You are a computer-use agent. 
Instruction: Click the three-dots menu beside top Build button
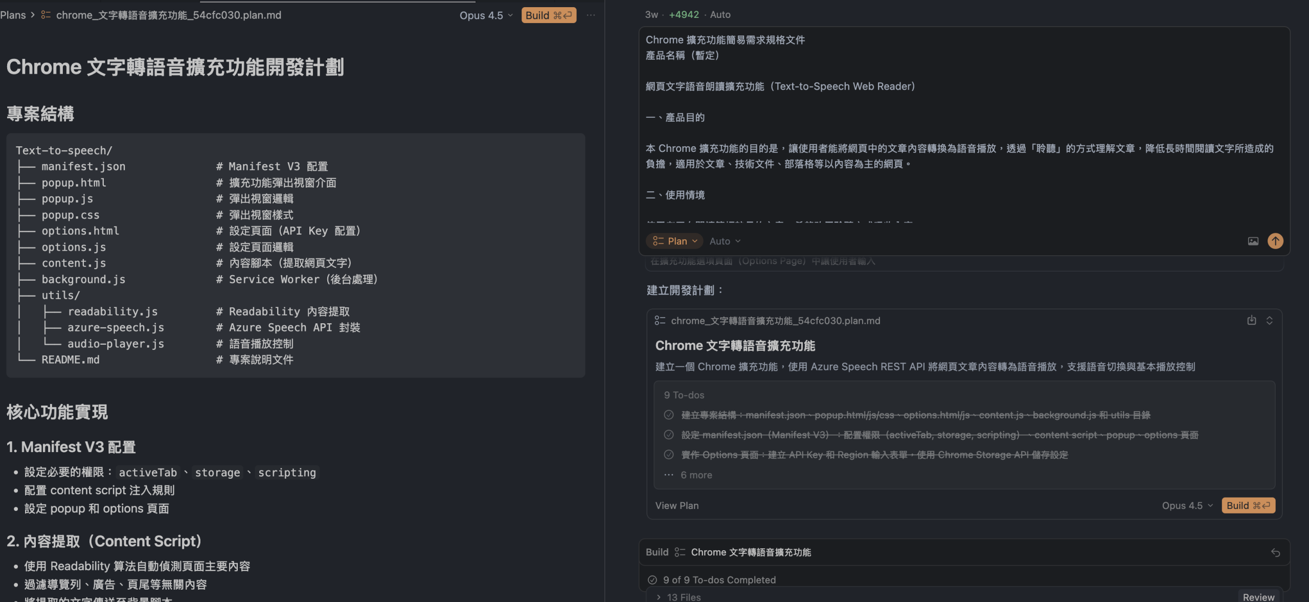591,15
